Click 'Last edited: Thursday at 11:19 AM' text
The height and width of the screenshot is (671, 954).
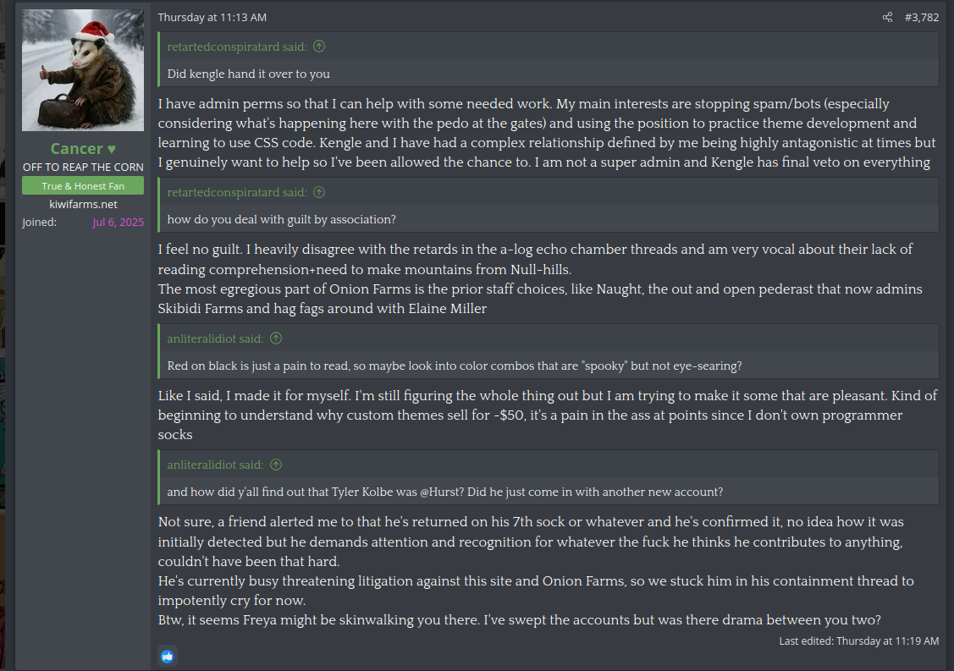point(858,641)
